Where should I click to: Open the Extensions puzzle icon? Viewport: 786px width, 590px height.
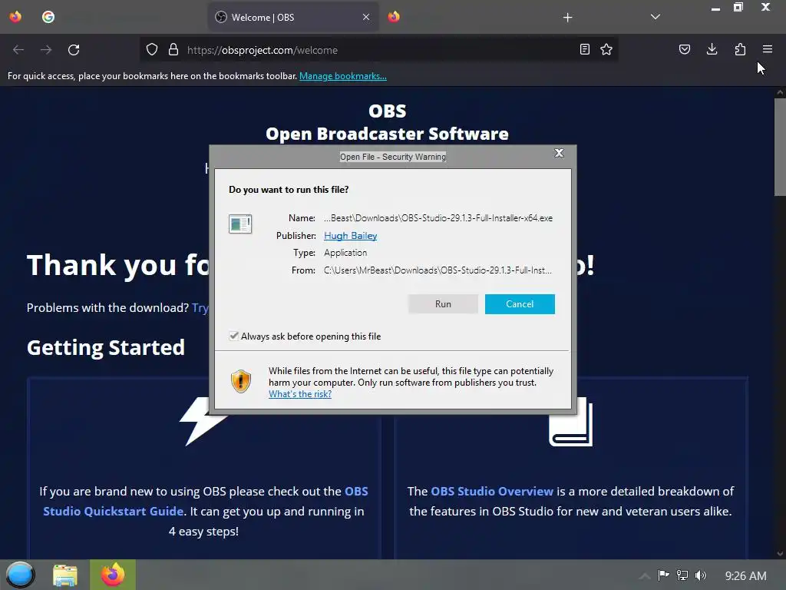pyautogui.click(x=740, y=49)
